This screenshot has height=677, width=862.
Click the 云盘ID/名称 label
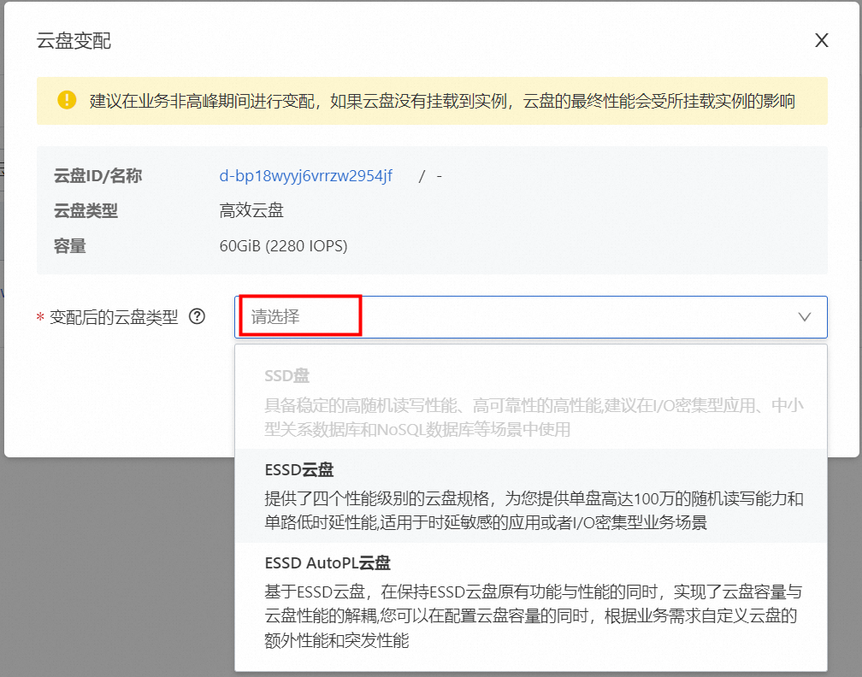(x=97, y=176)
